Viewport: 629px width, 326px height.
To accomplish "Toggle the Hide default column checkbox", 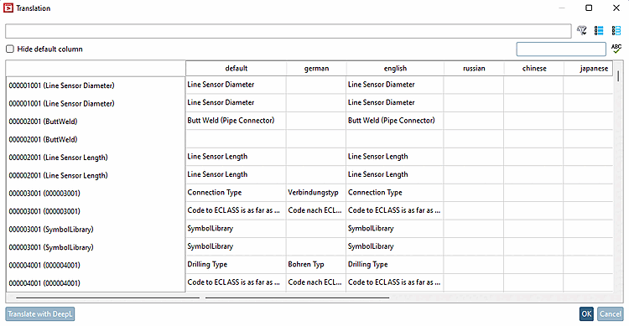I will (9, 49).
